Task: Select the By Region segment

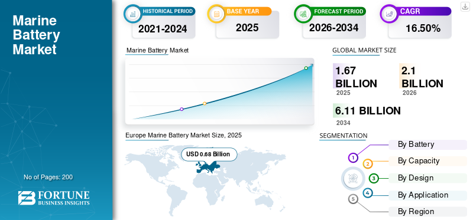Action: [x=427, y=212]
